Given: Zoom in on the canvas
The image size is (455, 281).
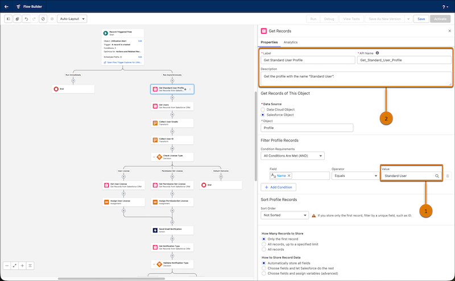Looking at the screenshot, I should (22, 266).
